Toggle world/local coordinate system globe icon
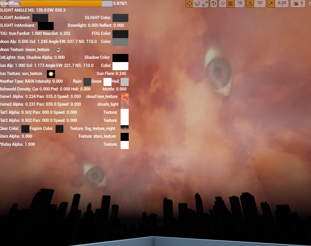The height and width of the screenshot is (246, 311). click(214, 4)
